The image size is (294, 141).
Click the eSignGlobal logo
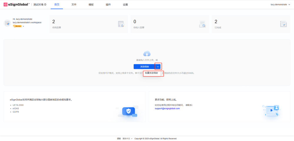point(16,4)
